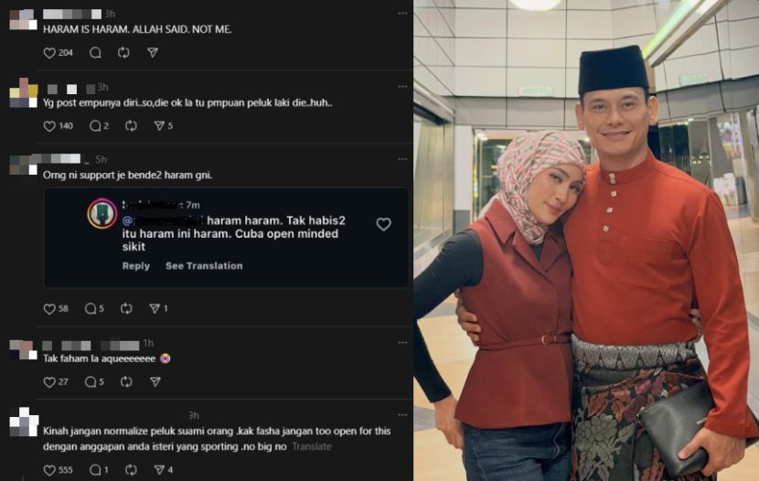This screenshot has height=481, width=759.
Task: Like the 'Orng ni support je' post
Action: click(49, 309)
